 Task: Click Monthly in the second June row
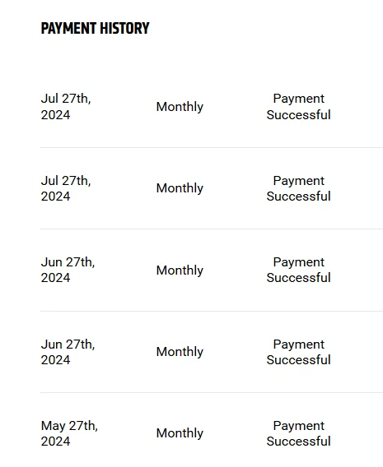click(x=180, y=352)
